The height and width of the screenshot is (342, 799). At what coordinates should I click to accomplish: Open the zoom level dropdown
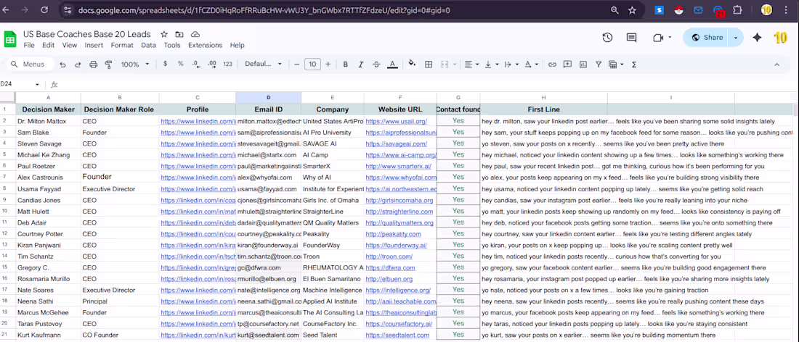[x=135, y=64]
